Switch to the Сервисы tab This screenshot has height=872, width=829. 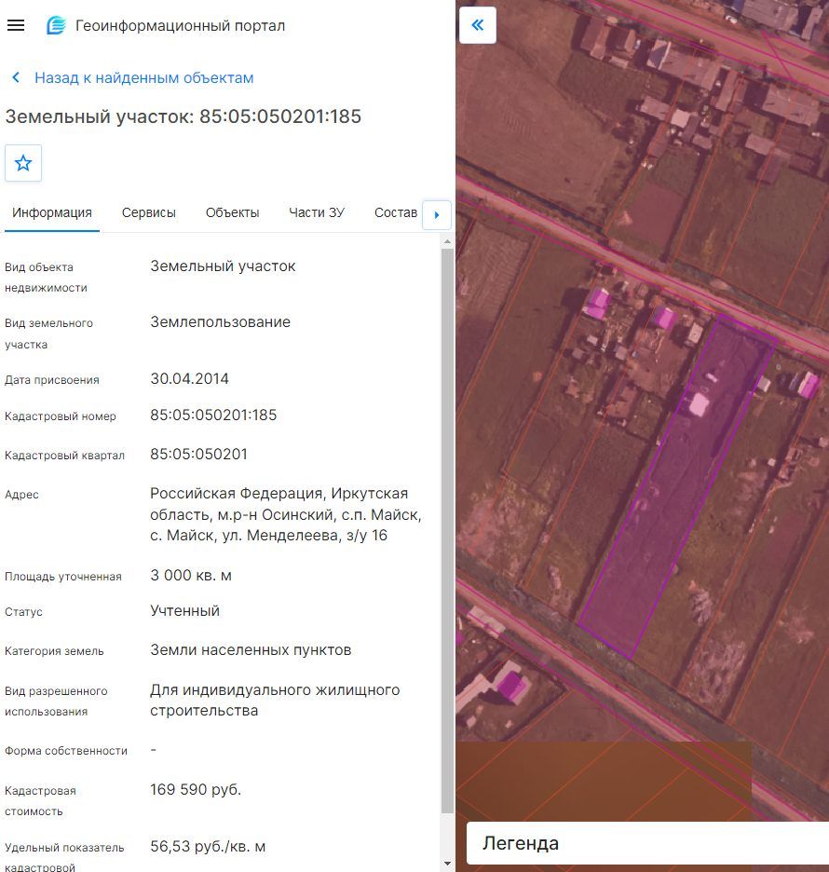[149, 213]
